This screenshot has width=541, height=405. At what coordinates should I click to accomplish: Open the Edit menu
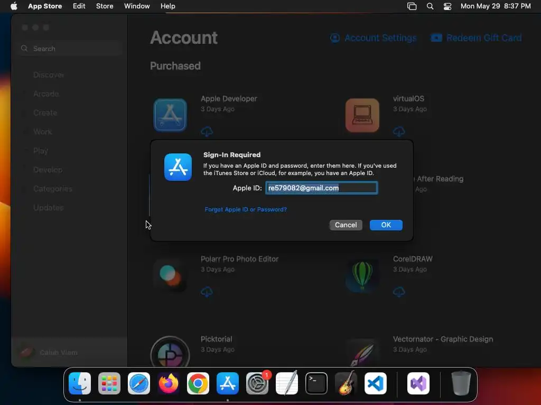pyautogui.click(x=79, y=6)
